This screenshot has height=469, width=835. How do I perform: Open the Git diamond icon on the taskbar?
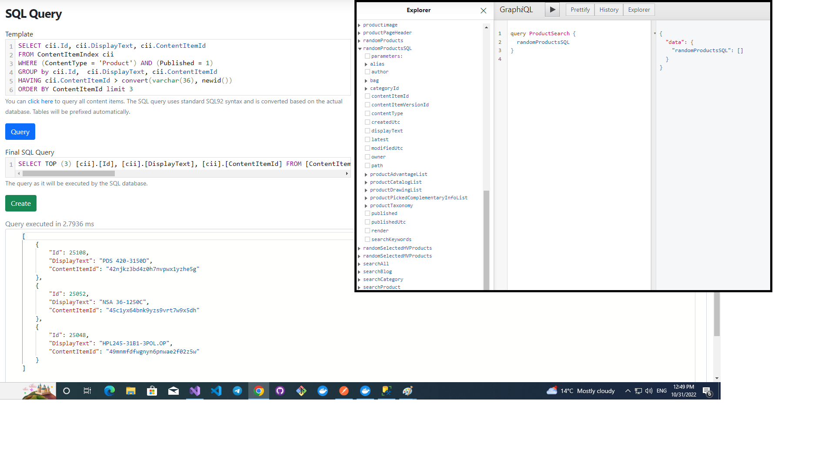coord(301,391)
